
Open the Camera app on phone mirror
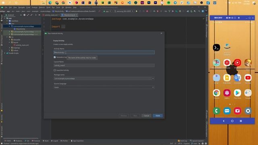pyautogui.click(x=237, y=111)
